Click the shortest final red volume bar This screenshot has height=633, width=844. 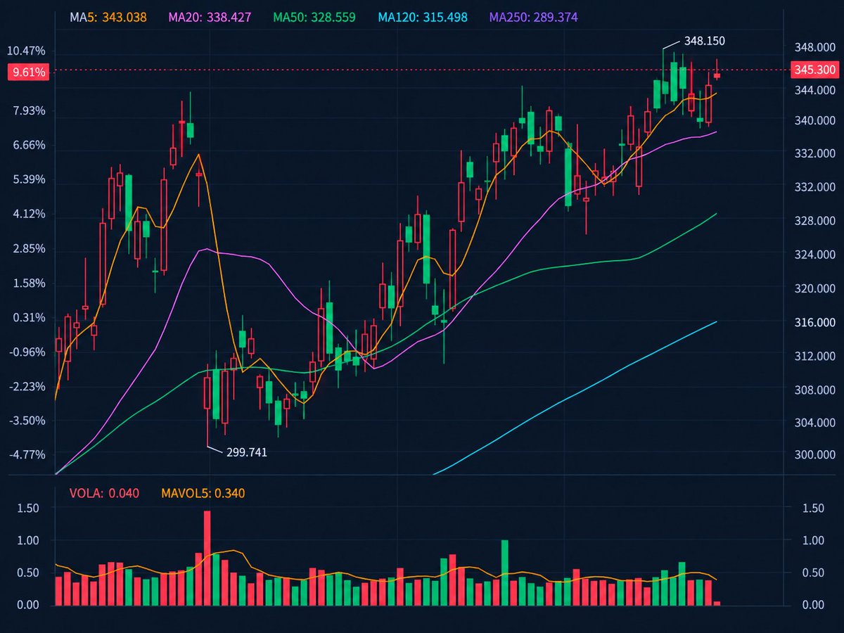tap(717, 603)
